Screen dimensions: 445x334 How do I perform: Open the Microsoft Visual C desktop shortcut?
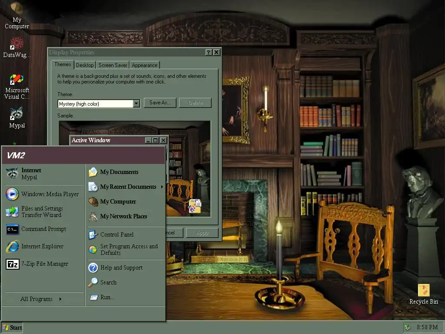[x=17, y=87]
